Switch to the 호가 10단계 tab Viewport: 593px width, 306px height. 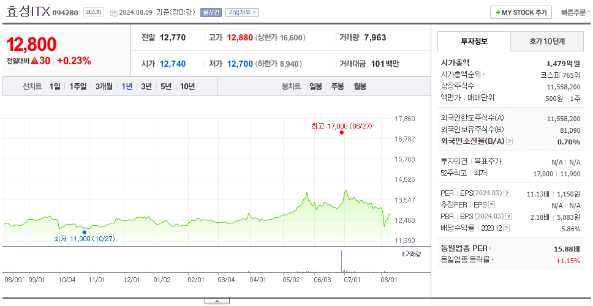click(x=547, y=42)
